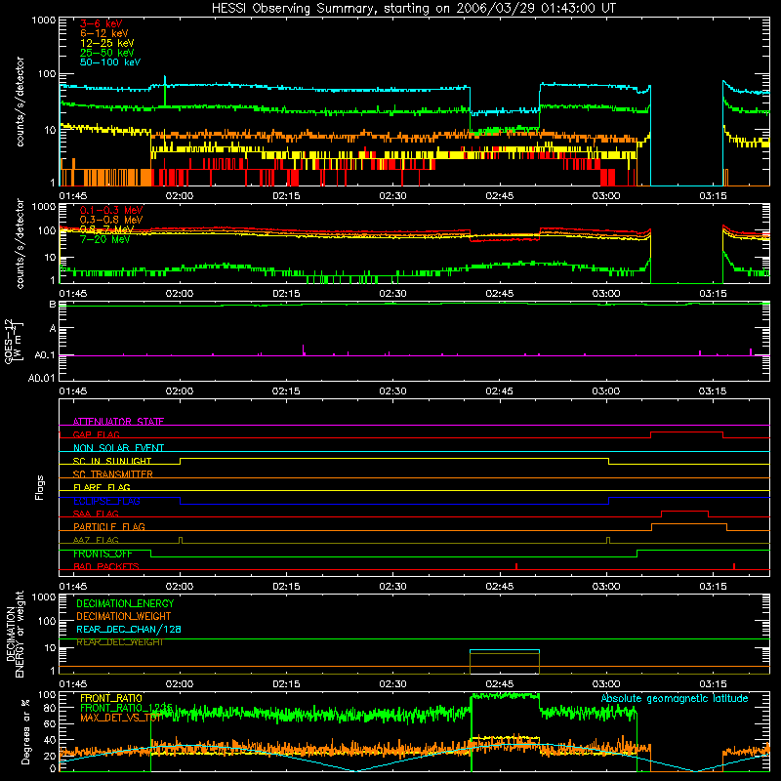
Task: Click the FLARE_FLAG label
Action: click(x=102, y=487)
